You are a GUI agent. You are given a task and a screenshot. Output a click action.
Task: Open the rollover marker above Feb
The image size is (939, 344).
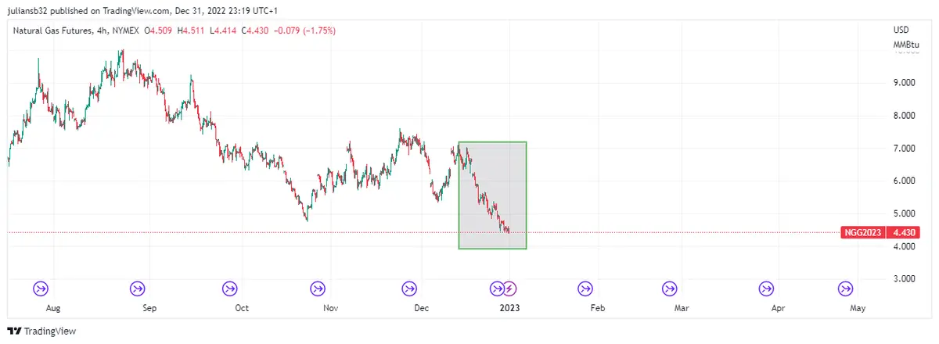click(x=585, y=288)
